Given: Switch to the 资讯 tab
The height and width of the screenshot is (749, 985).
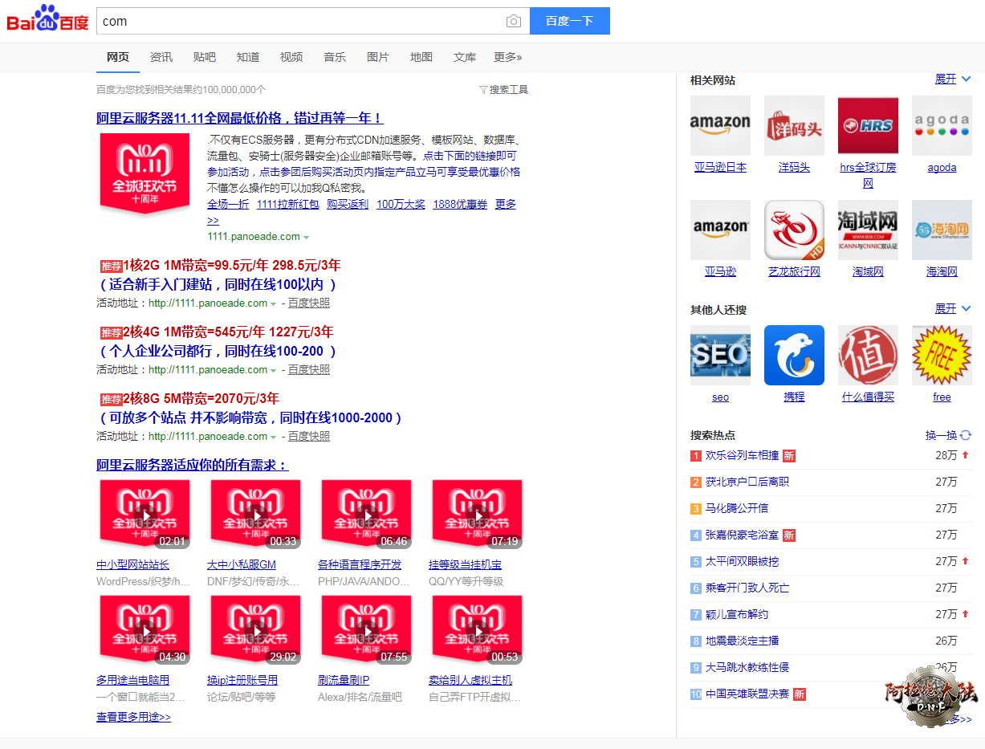Looking at the screenshot, I should (x=161, y=57).
